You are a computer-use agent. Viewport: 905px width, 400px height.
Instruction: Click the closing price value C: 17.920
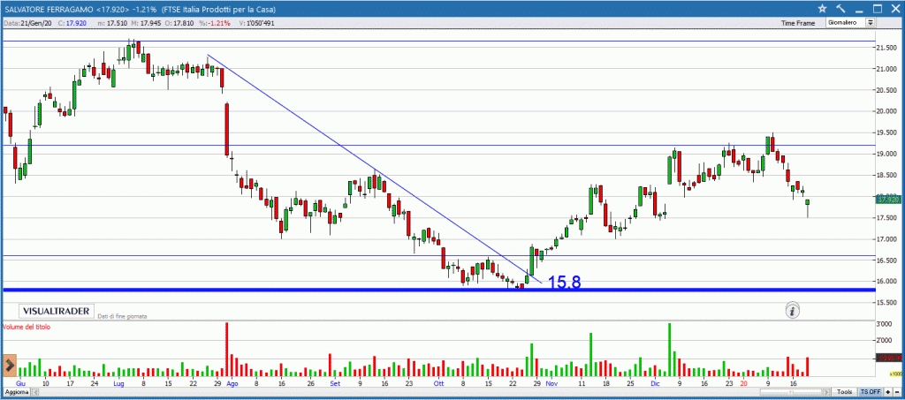72,23
